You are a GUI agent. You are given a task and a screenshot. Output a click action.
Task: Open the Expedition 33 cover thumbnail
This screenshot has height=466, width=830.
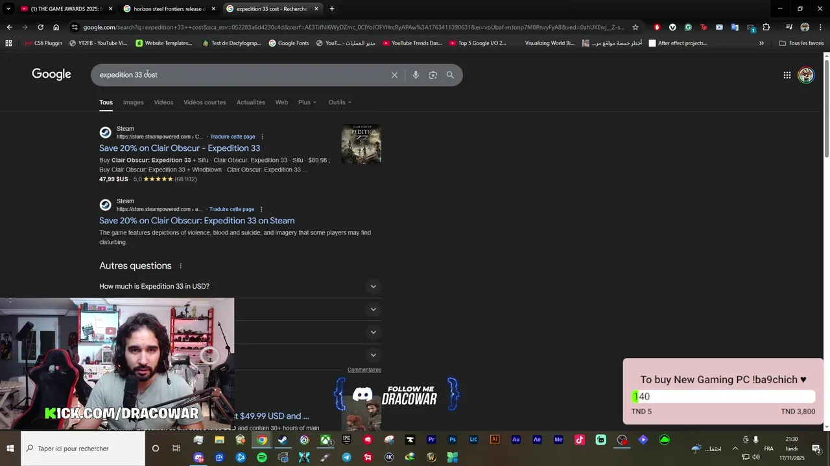361,144
